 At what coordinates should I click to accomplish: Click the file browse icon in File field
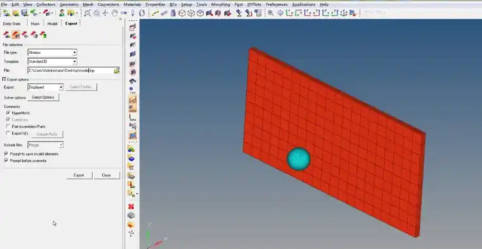point(117,71)
